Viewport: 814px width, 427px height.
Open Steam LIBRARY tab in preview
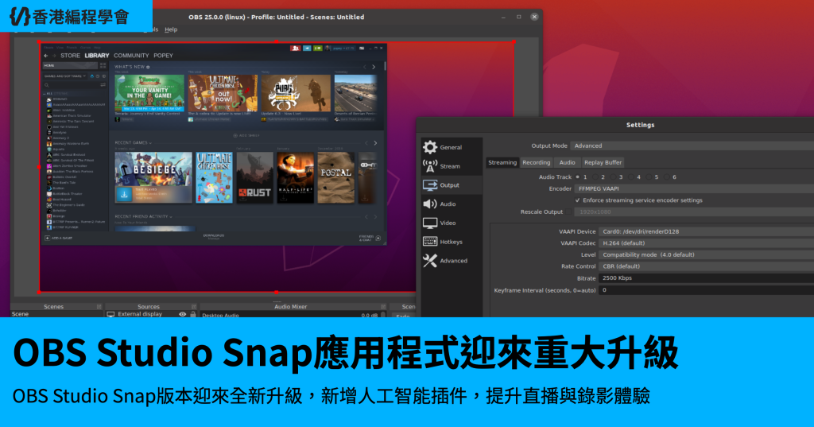click(x=97, y=56)
